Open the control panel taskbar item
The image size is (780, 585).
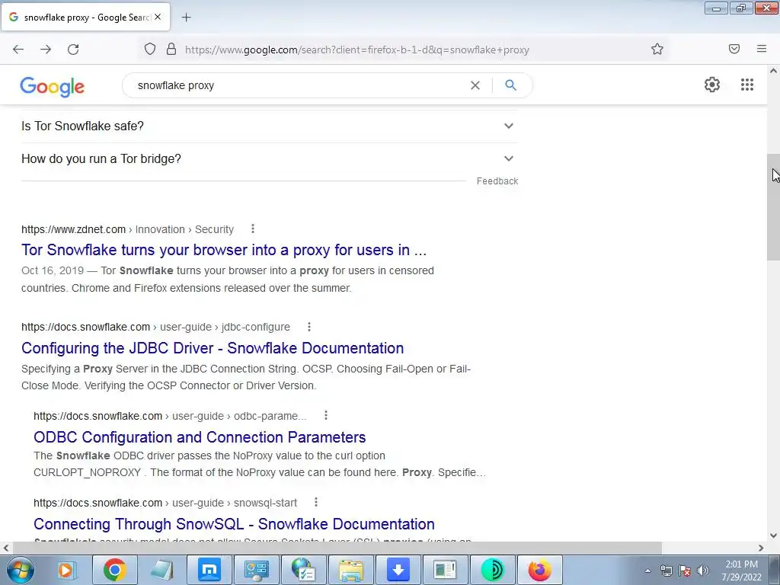point(257,570)
